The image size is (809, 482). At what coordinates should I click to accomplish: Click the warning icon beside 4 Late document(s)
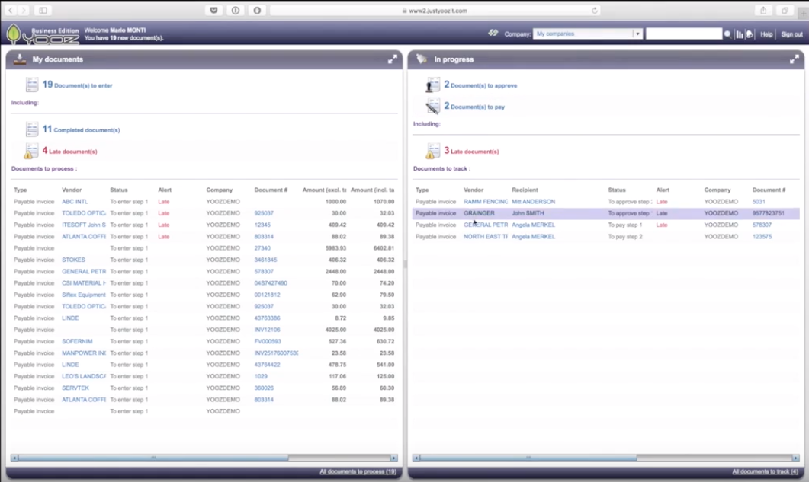click(31, 151)
